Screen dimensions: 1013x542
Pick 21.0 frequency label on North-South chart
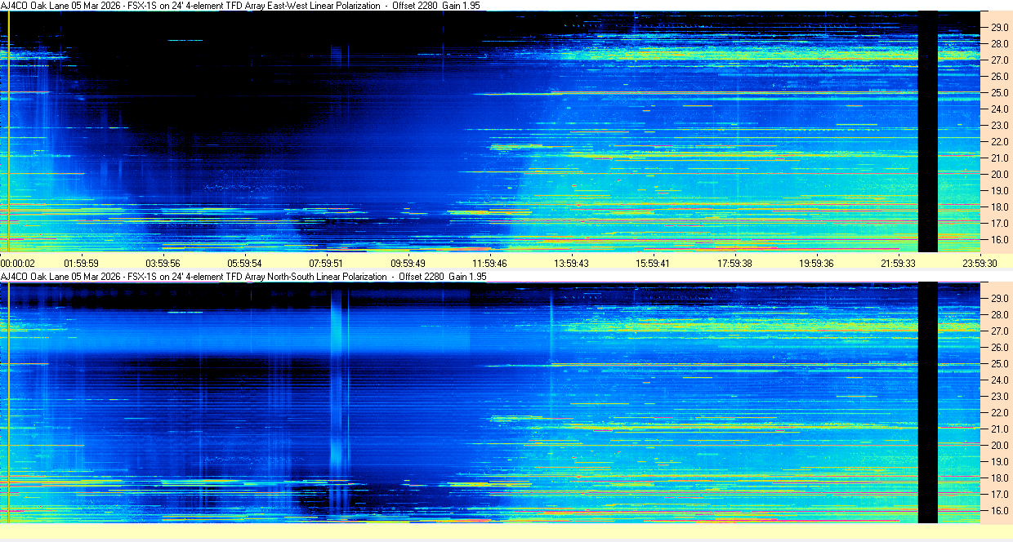click(999, 429)
